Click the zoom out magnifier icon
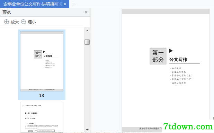 pyautogui.click(x=24, y=22)
